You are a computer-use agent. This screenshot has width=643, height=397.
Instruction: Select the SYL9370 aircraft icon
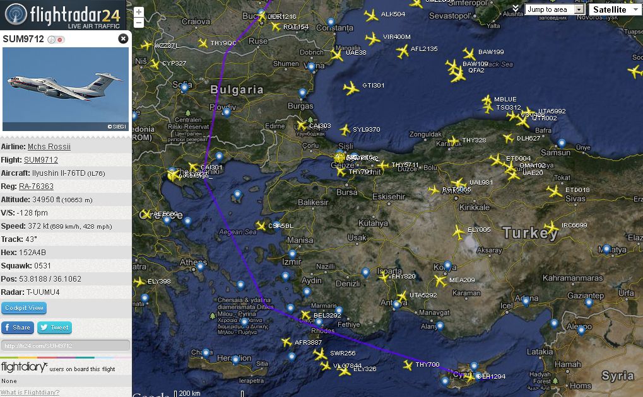tap(345, 130)
